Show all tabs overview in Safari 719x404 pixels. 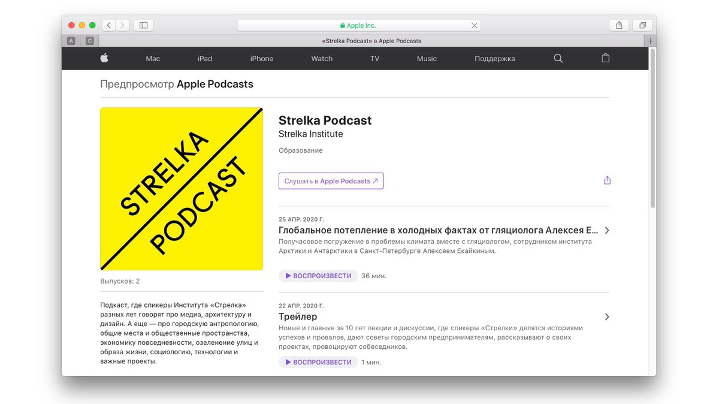coord(642,25)
